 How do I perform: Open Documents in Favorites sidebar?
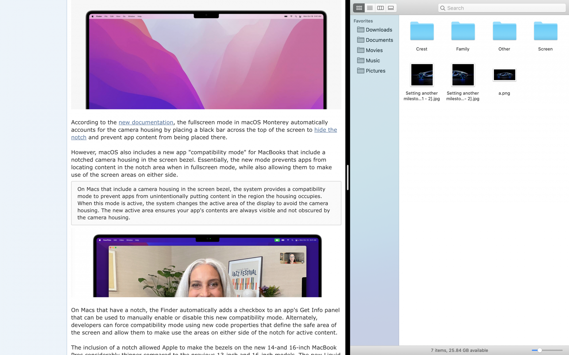379,40
